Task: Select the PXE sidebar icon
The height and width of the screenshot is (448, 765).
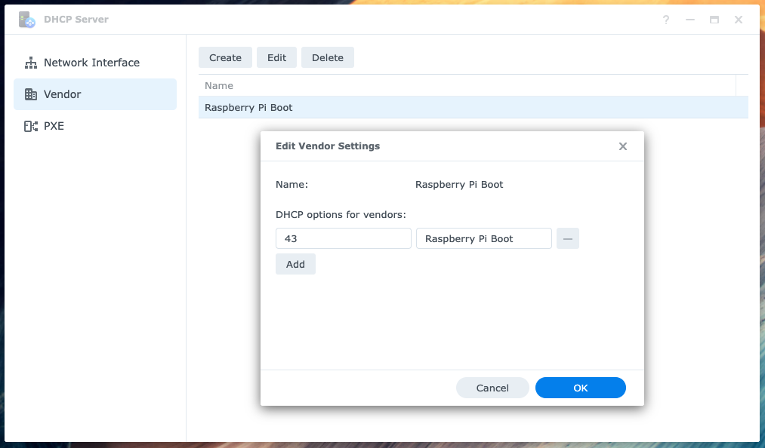Action: point(31,126)
